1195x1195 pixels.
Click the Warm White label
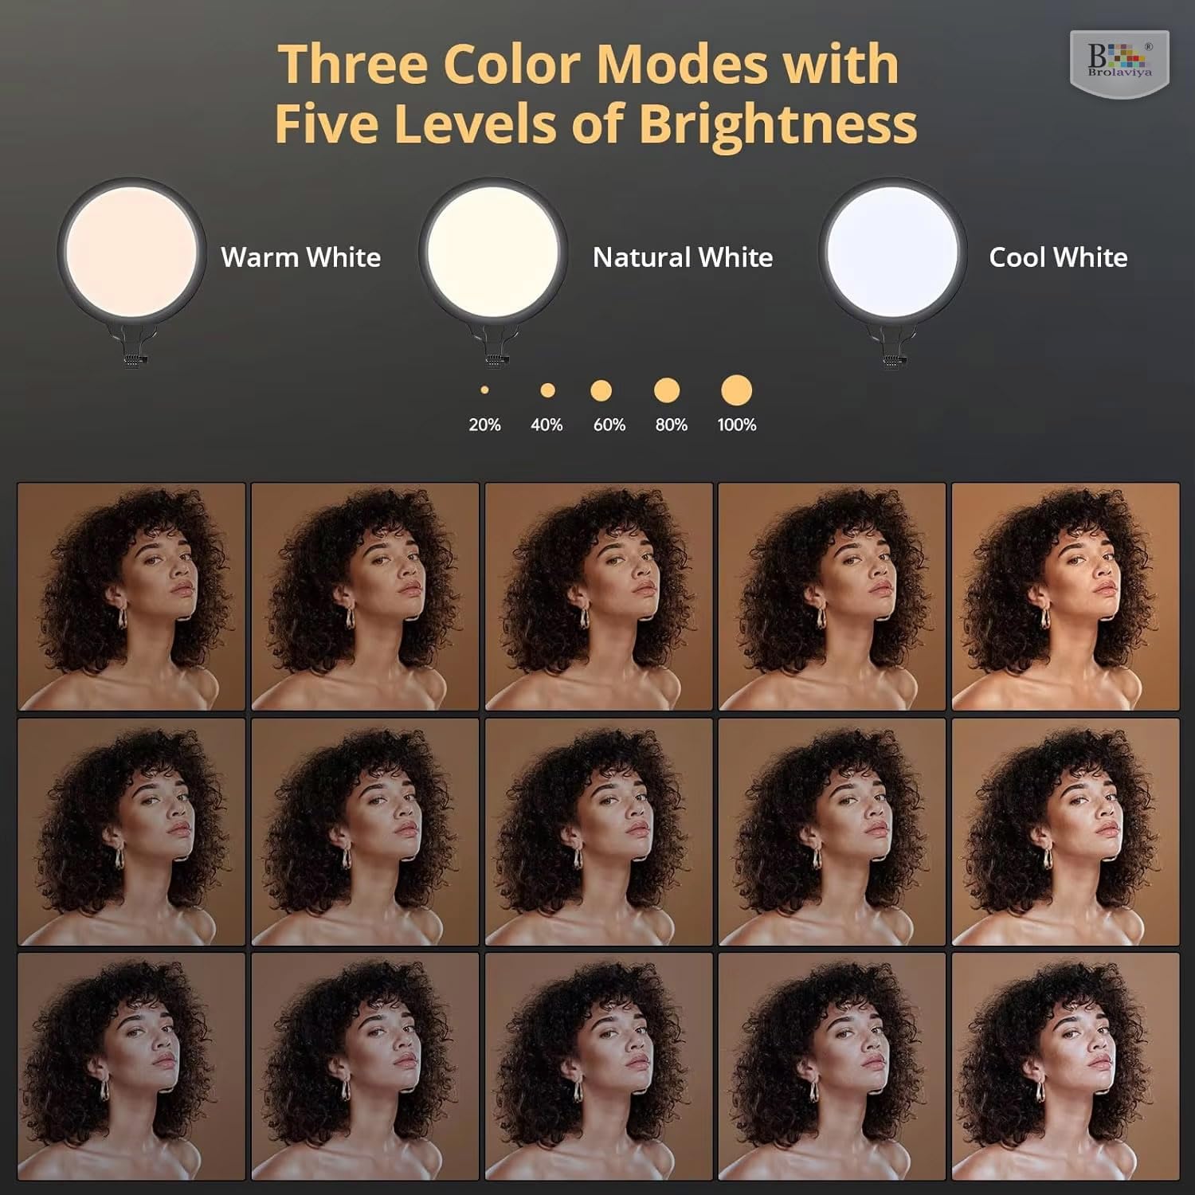(301, 257)
